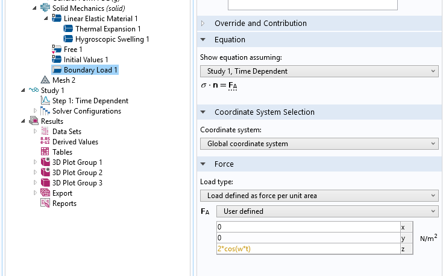The height and width of the screenshot is (276, 443).
Task: Collapse the Linear Elastic Material 1 node
Action: (46, 19)
